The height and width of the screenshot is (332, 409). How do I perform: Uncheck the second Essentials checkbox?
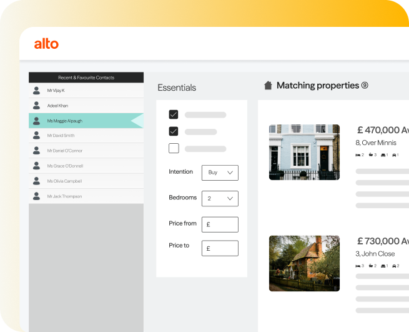pos(174,131)
